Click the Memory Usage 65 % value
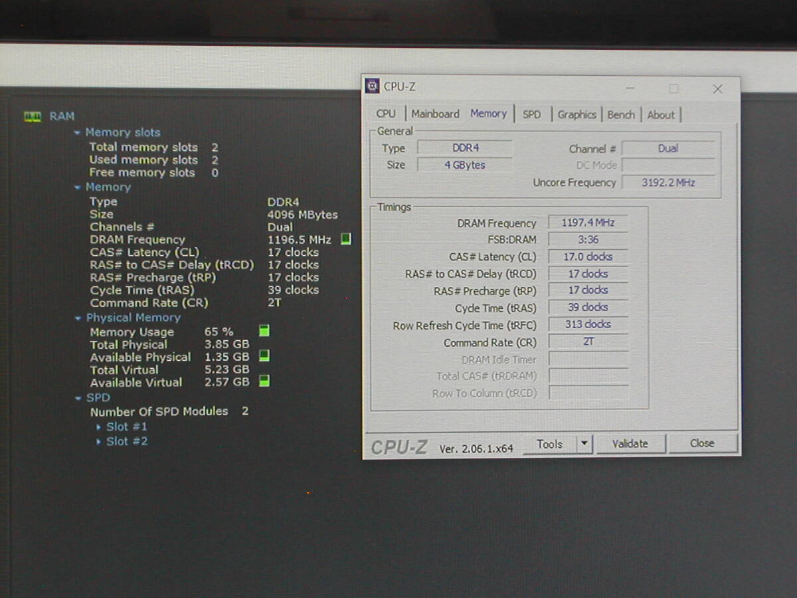 pyautogui.click(x=219, y=332)
